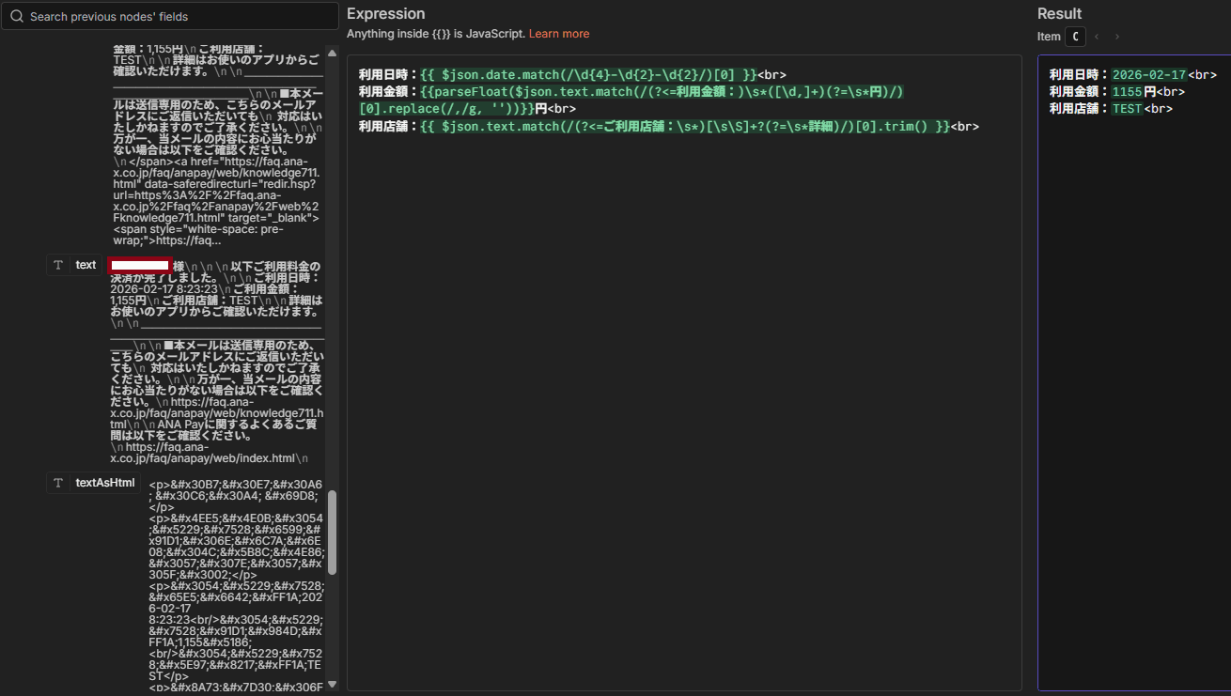Click the type icon on the textAsHtml field

(58, 483)
